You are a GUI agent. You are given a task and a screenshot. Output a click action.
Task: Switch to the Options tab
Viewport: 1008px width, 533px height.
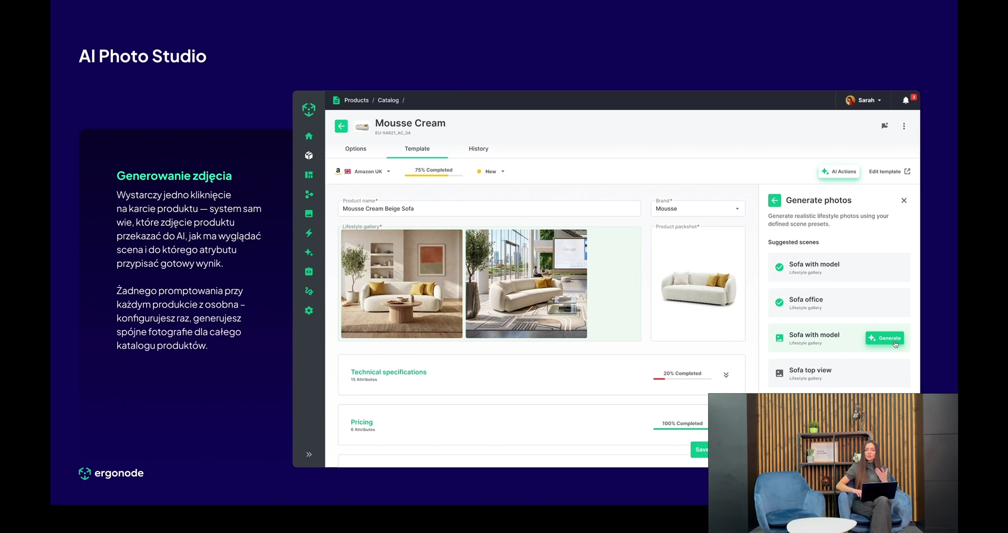(356, 148)
